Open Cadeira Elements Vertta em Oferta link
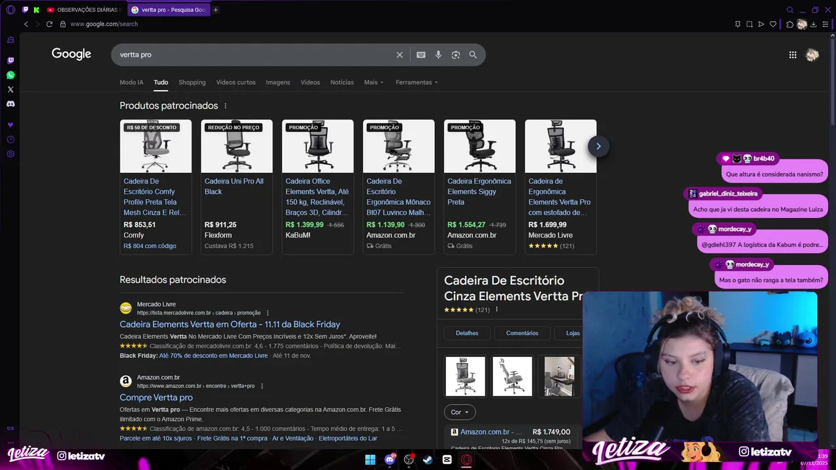 [x=230, y=324]
